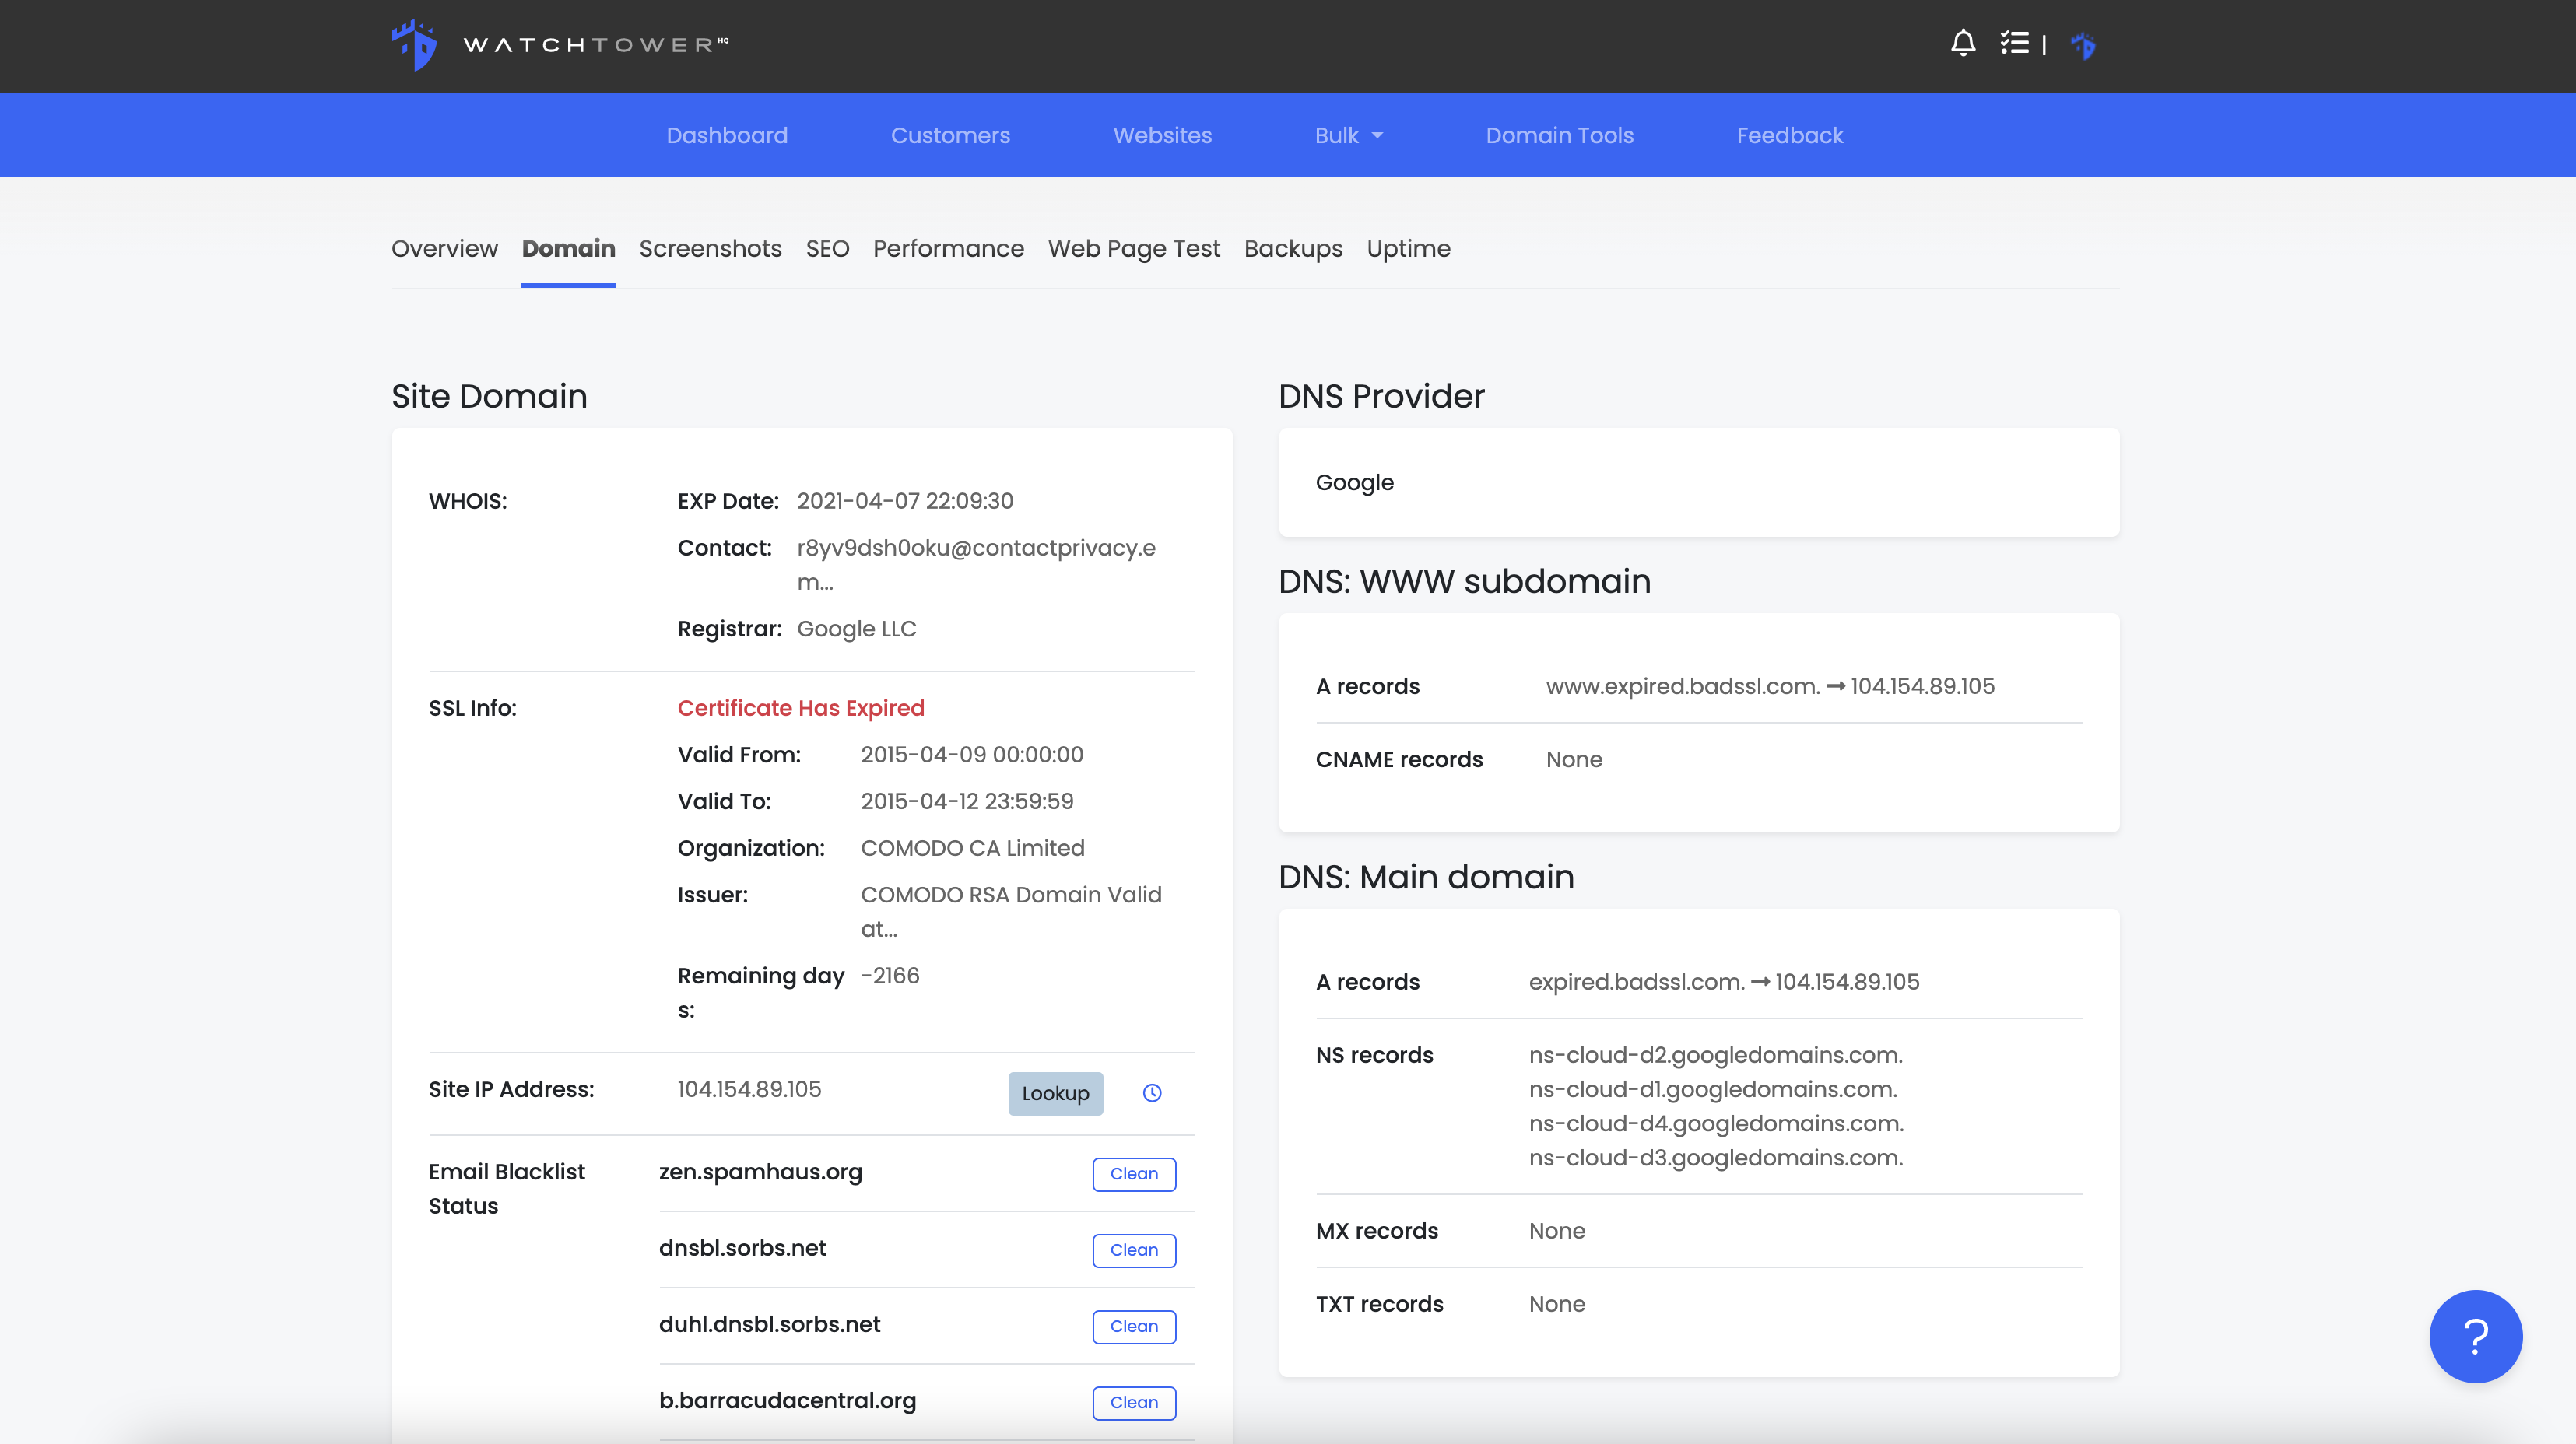
Task: Open the Feedback page
Action: [1789, 136]
